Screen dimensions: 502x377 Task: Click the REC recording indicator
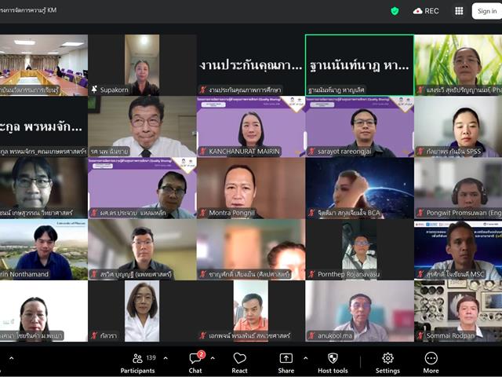pyautogui.click(x=426, y=11)
